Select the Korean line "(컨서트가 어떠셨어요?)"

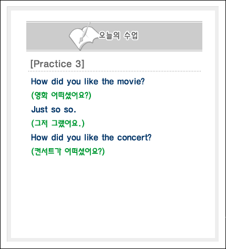pyautogui.click(x=68, y=151)
